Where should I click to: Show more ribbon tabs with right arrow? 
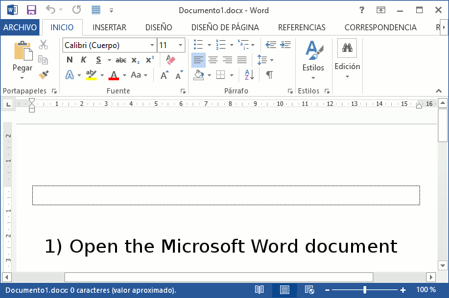point(444,27)
